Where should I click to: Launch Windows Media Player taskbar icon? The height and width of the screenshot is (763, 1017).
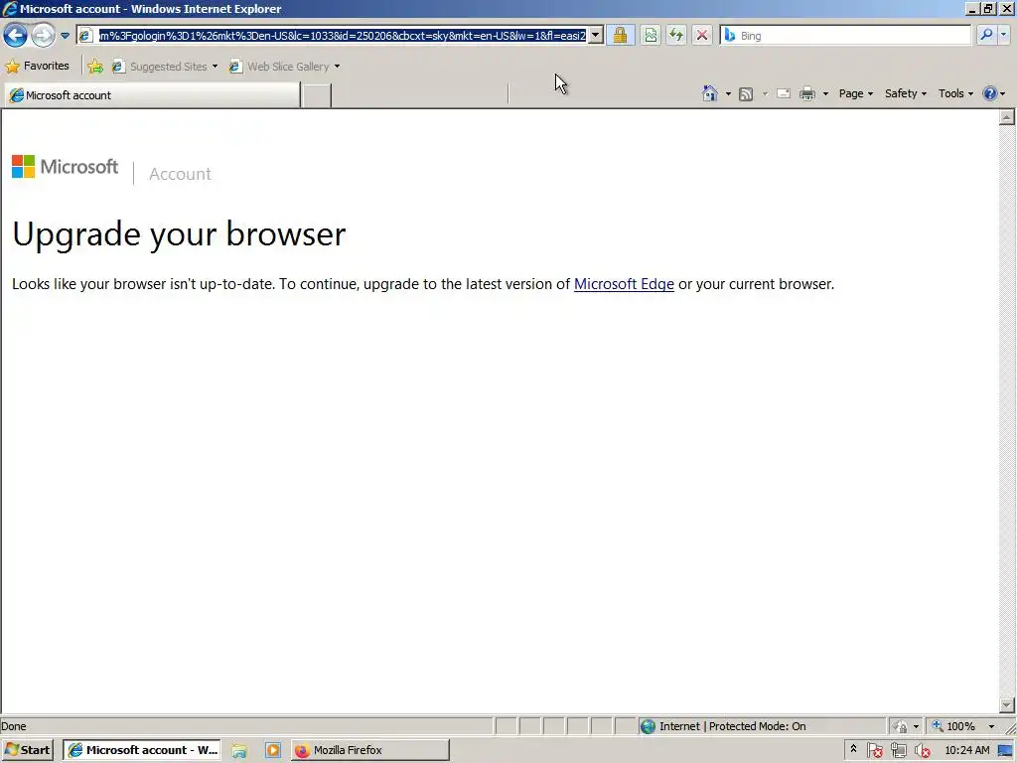[x=272, y=750]
